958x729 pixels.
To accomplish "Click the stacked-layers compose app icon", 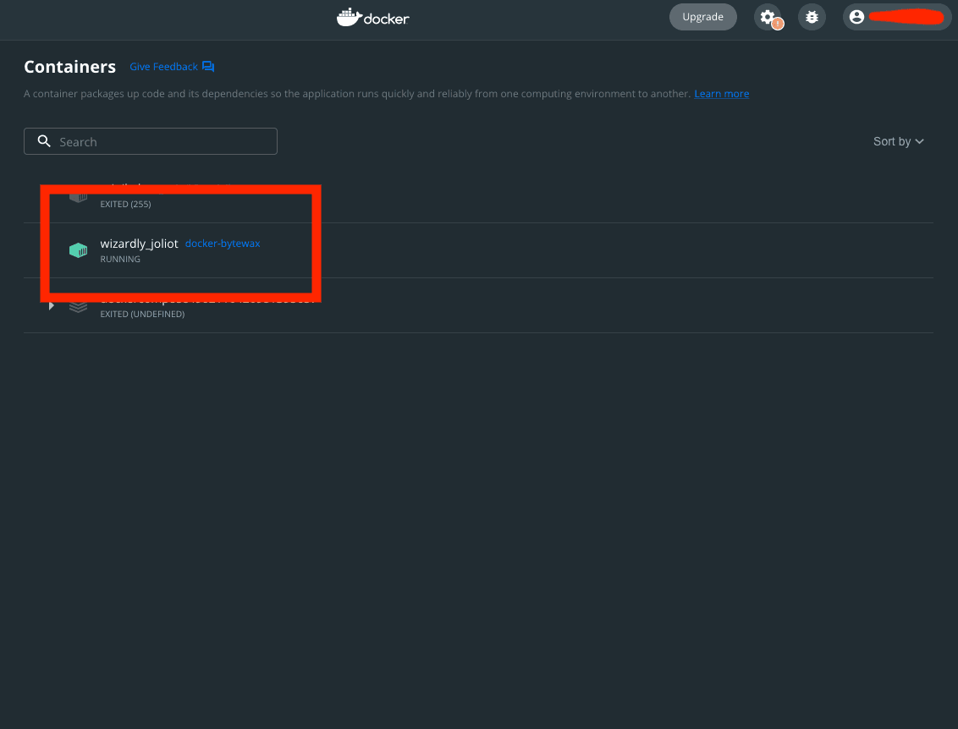I will [78, 306].
